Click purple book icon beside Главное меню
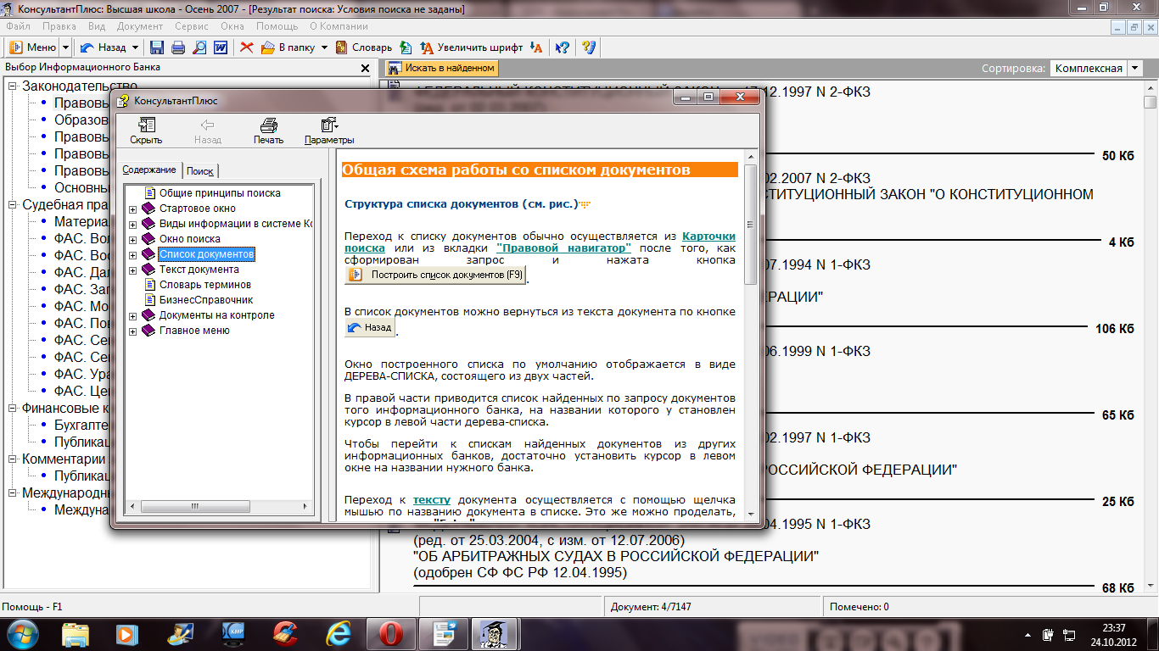The image size is (1159, 651). (x=148, y=331)
